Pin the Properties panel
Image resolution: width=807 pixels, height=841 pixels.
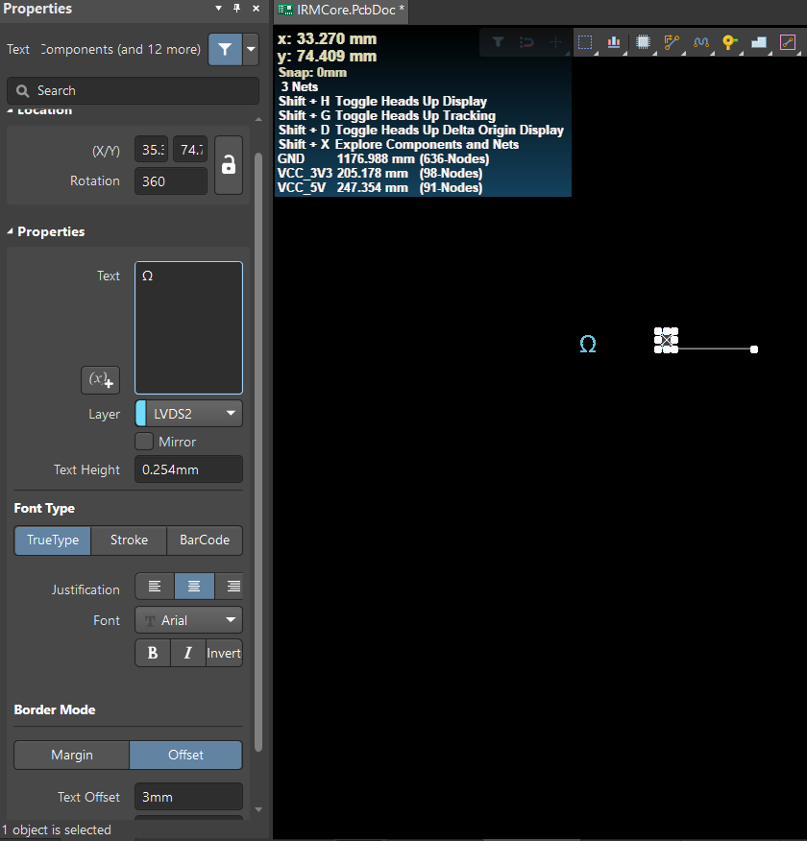tap(237, 9)
